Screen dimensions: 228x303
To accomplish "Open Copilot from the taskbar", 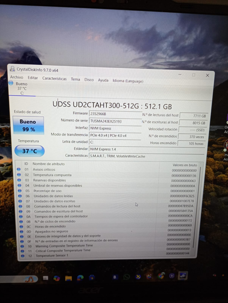I will [x=57, y=278].
